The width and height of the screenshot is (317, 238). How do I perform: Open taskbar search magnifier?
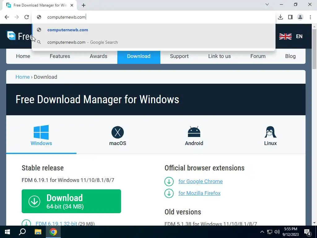pyautogui.click(x=22, y=232)
